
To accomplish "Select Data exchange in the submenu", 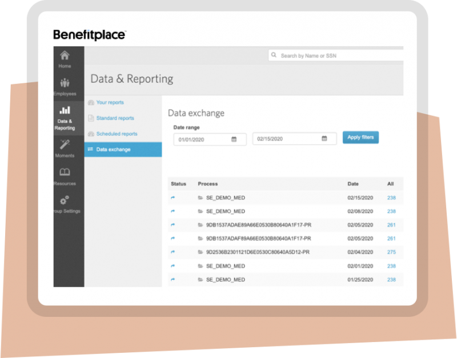I will point(123,150).
